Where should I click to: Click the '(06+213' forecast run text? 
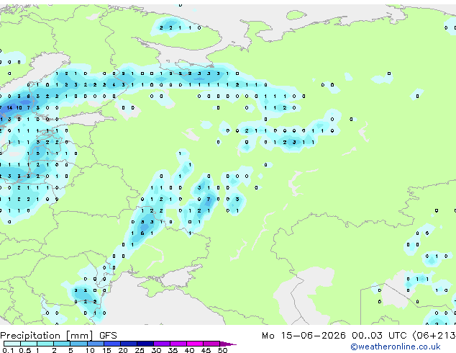(434, 336)
